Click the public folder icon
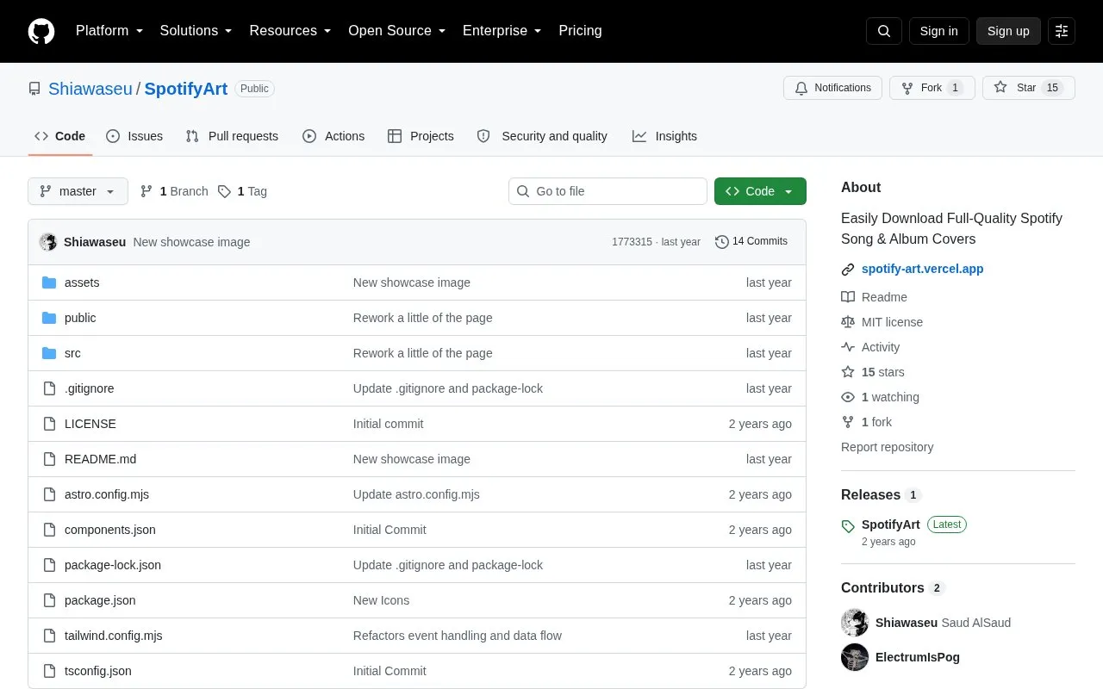Screen dimensions: 1103x689 coord(49,318)
